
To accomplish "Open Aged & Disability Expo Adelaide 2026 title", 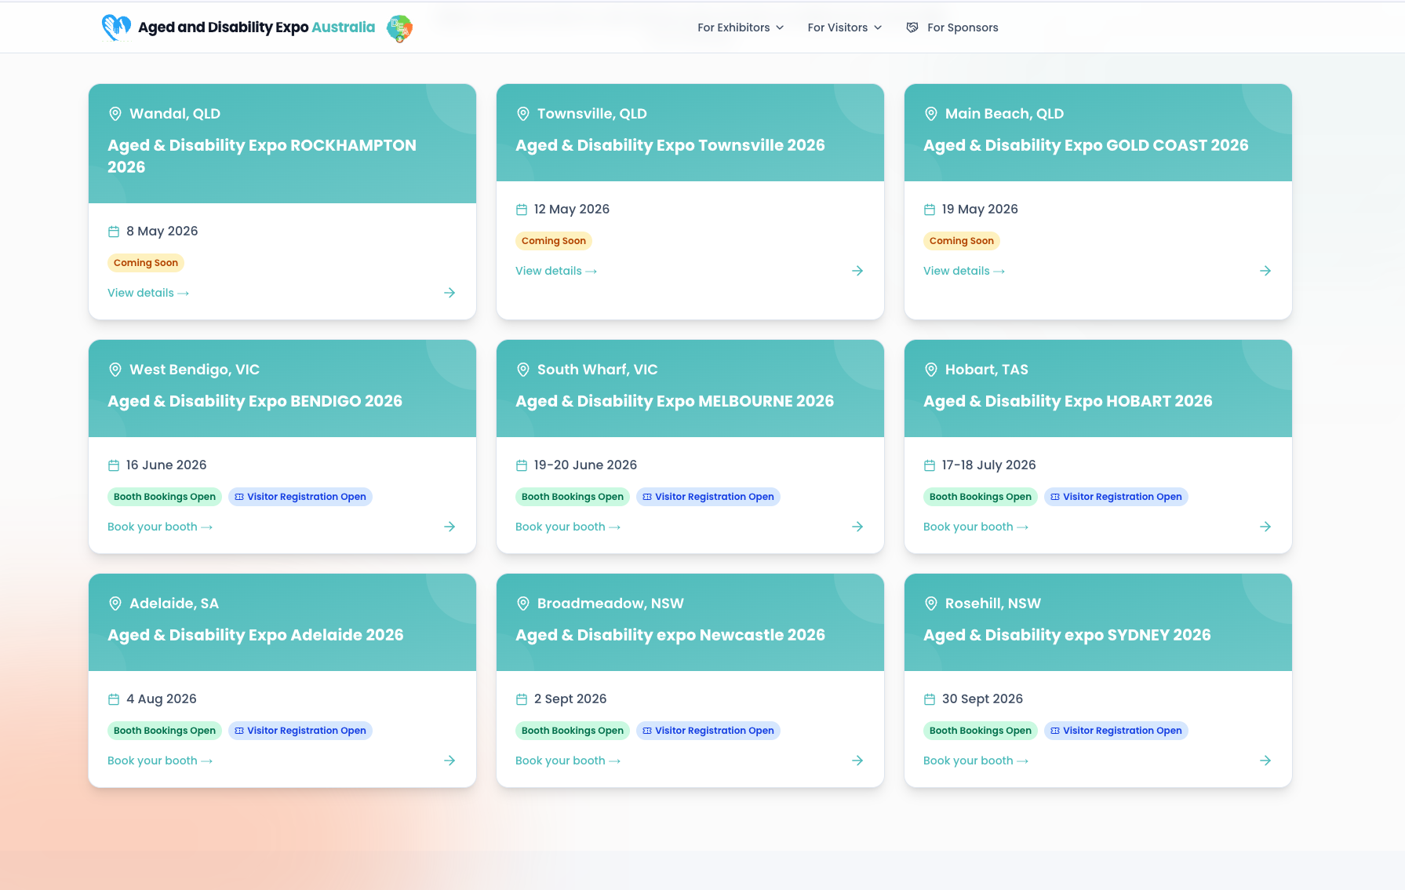I will click(256, 635).
